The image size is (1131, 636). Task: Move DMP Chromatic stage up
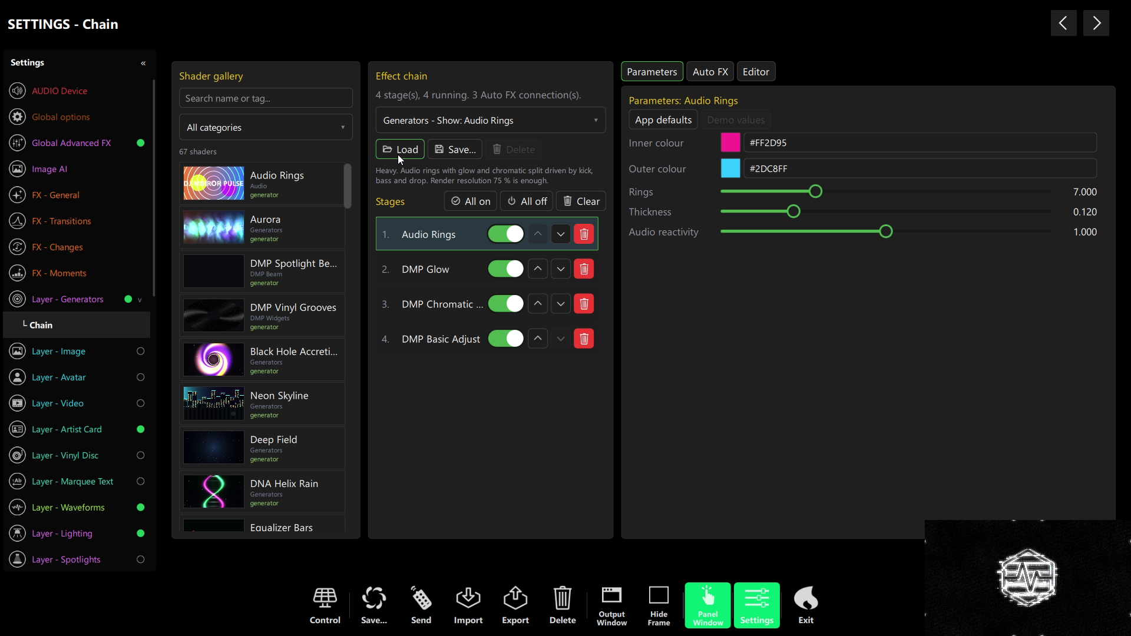[x=538, y=304]
